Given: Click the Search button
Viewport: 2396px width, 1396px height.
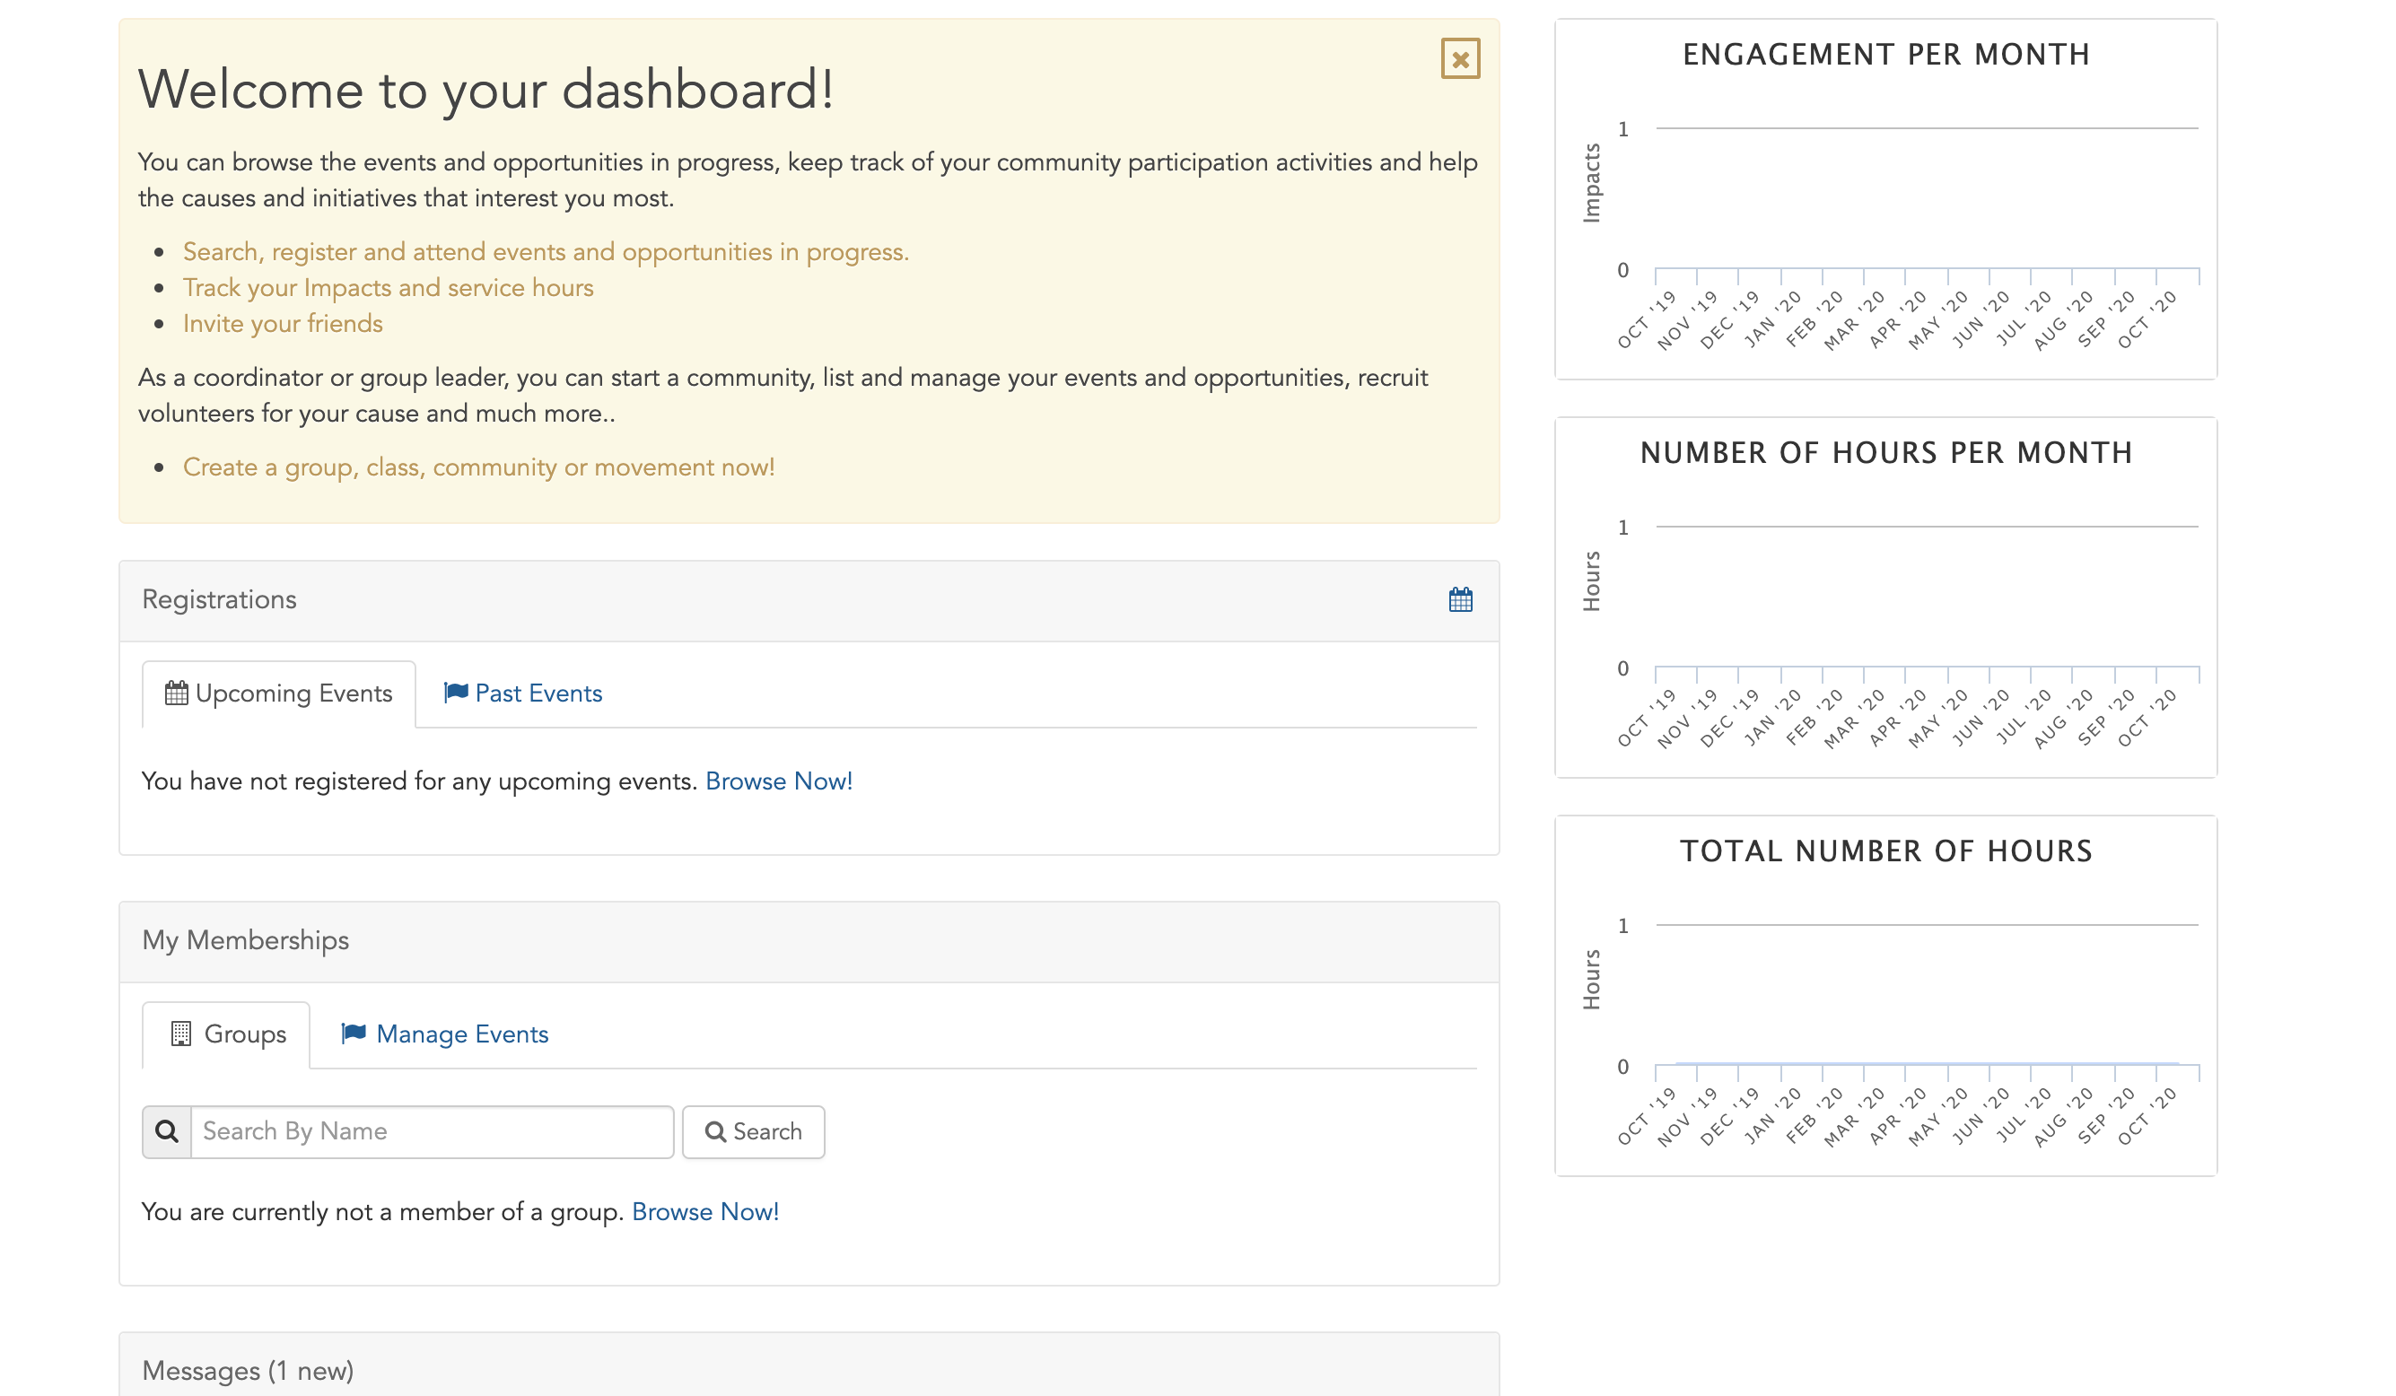Looking at the screenshot, I should (753, 1132).
